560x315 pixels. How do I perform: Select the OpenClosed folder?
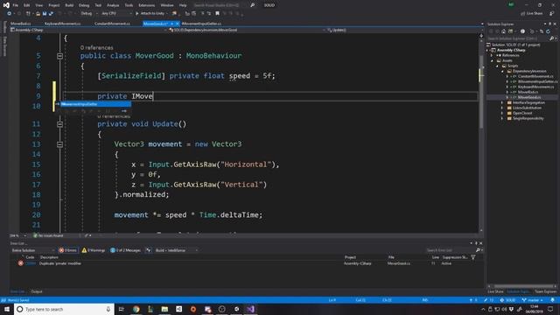tap(522, 113)
